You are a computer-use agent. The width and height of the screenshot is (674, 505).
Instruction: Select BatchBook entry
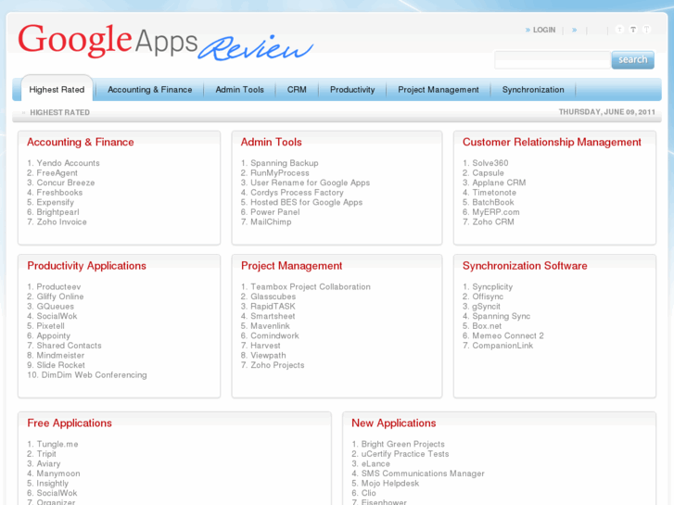pyautogui.click(x=493, y=202)
